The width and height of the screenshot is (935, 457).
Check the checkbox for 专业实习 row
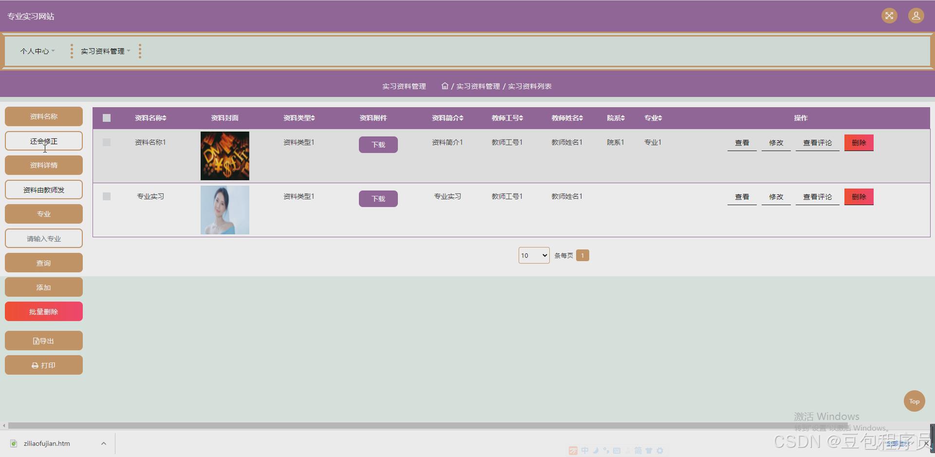coord(106,196)
